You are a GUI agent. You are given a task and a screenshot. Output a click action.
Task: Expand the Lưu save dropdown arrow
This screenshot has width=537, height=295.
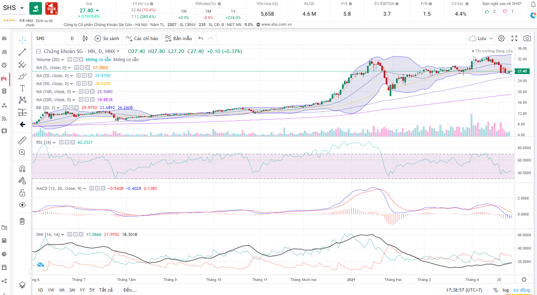pos(491,39)
